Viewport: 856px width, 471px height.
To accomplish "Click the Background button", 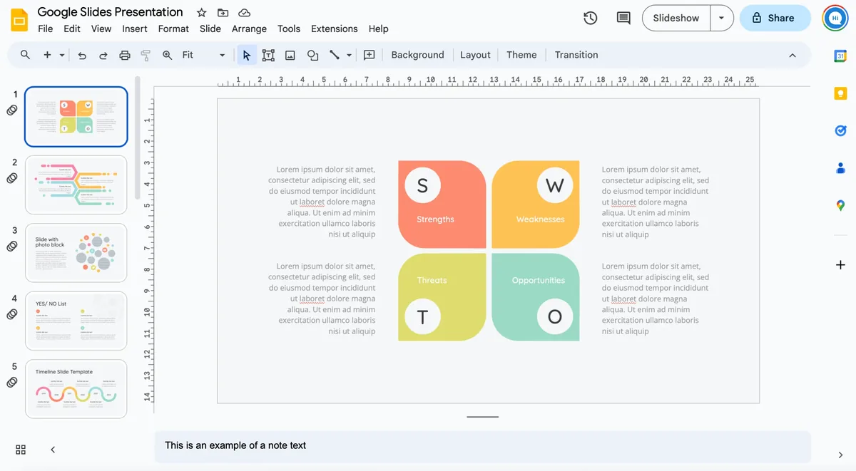I will [x=417, y=55].
